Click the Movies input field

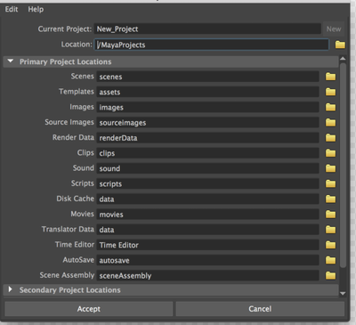tap(207, 215)
